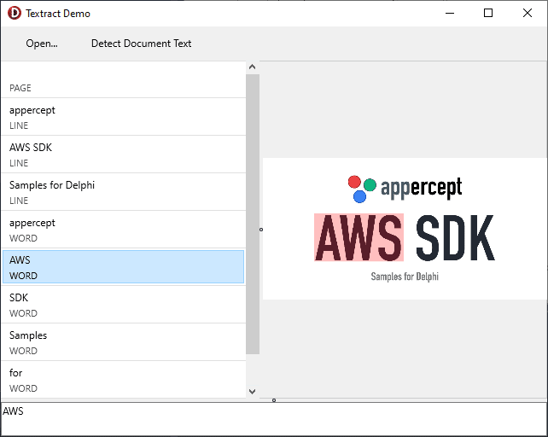Screen dimensions: 548x437
Task: Select the Samples WORD entry
Action: [x=124, y=342]
